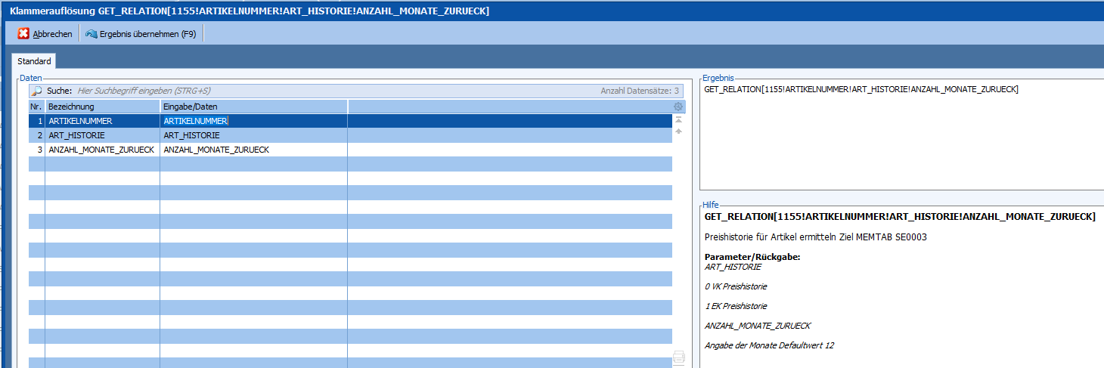Screen dimensions: 1104x368
Task: Click the Ergebnis übernehmen arrow icon
Action: (x=91, y=34)
